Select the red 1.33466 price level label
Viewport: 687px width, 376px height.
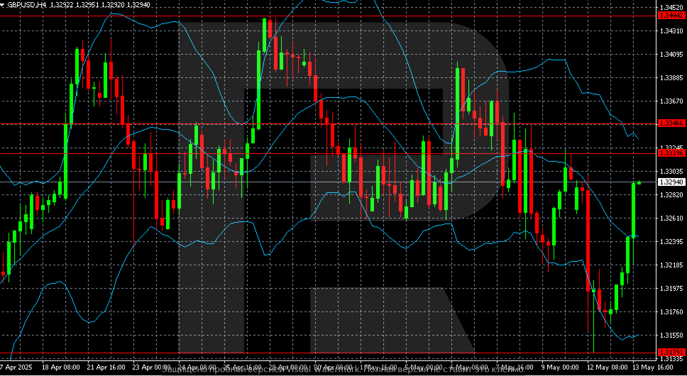(x=671, y=123)
